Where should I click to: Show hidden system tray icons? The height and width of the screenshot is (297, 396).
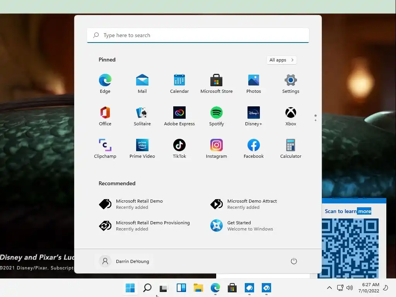(x=329, y=288)
